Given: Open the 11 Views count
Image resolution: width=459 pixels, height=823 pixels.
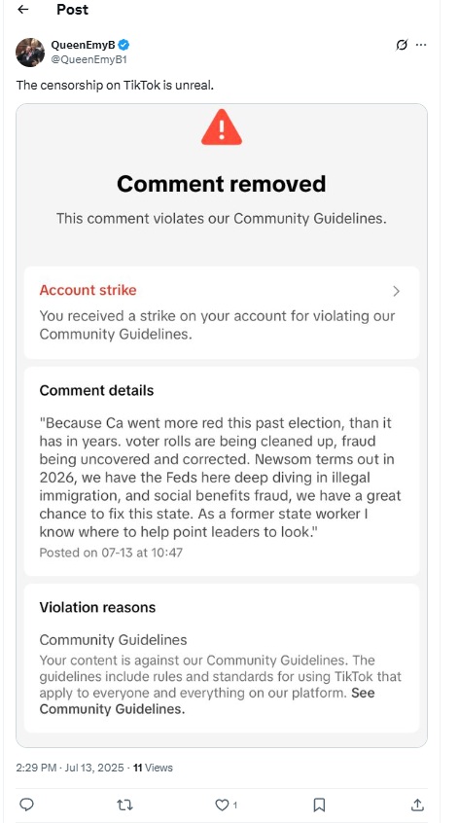Looking at the screenshot, I should 153,768.
